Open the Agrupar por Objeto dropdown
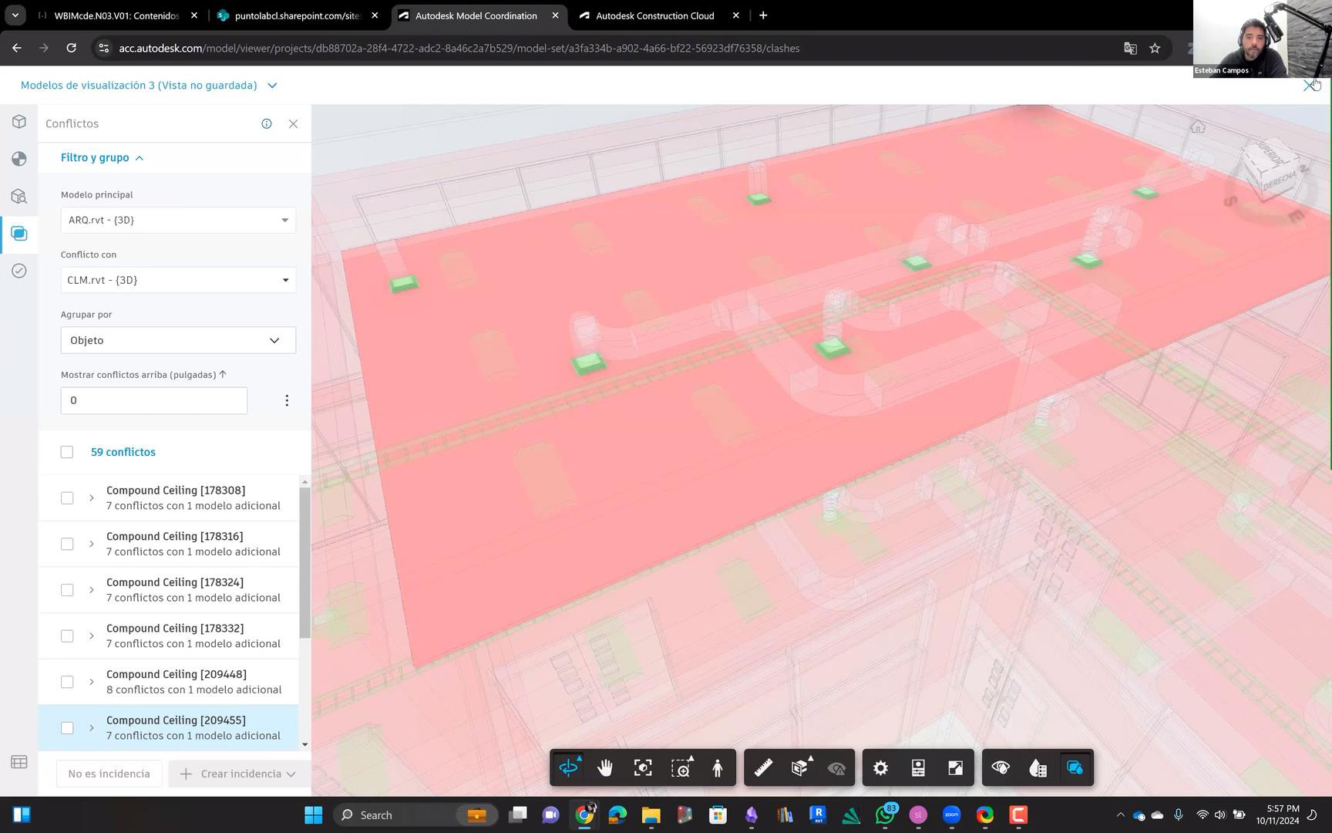Viewport: 1332px width, 833px height. [x=178, y=340]
